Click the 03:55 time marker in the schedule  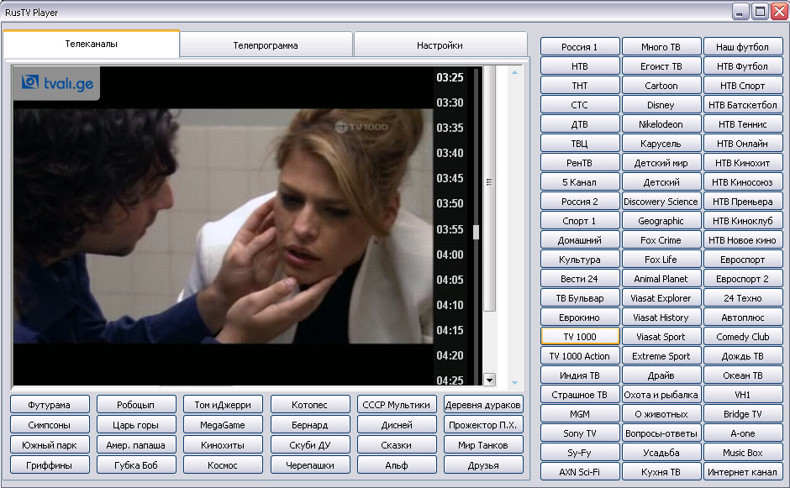tap(450, 229)
